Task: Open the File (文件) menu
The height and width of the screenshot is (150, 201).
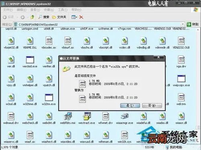Action: pyautogui.click(x=8, y=10)
